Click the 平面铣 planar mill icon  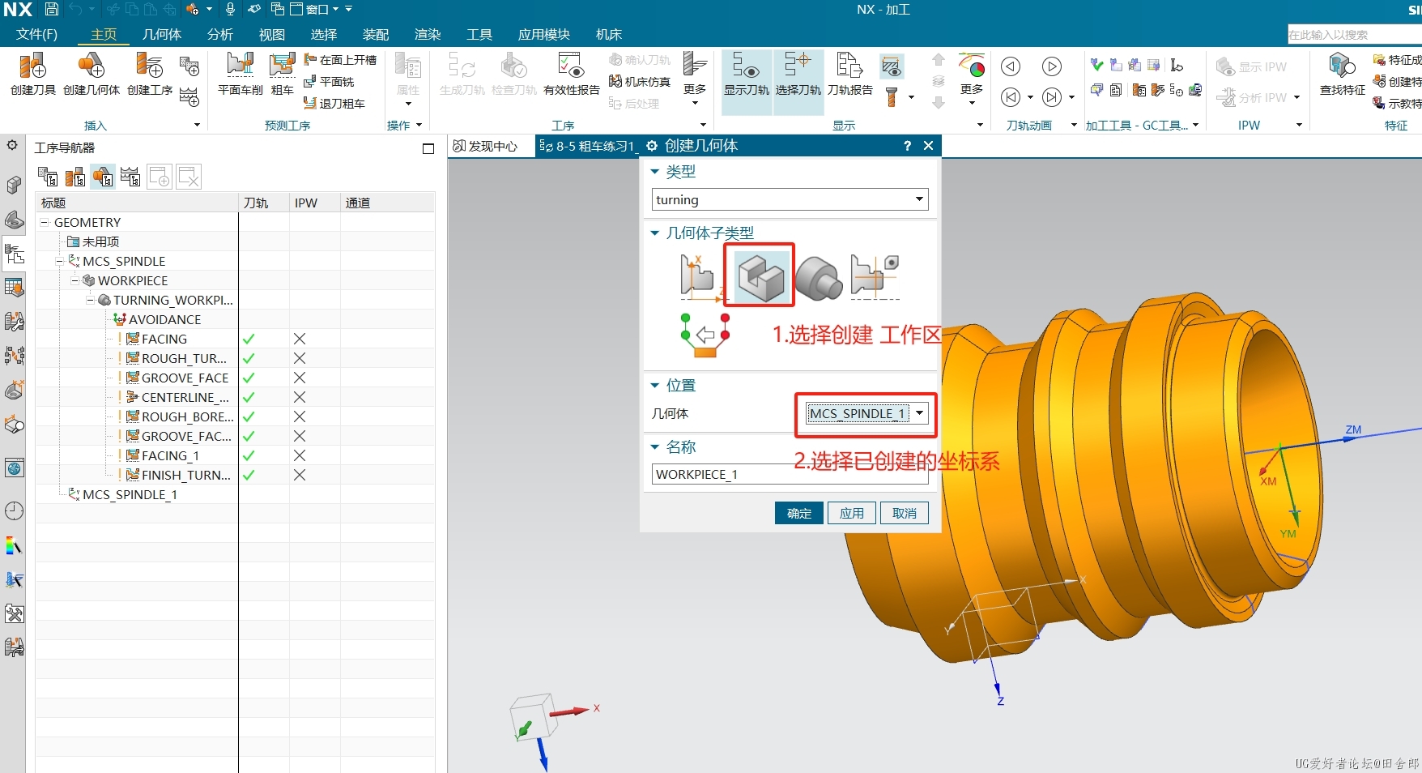[x=329, y=82]
